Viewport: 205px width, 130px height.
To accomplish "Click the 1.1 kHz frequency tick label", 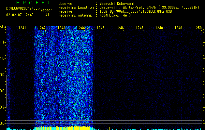I will tap(3, 42).
